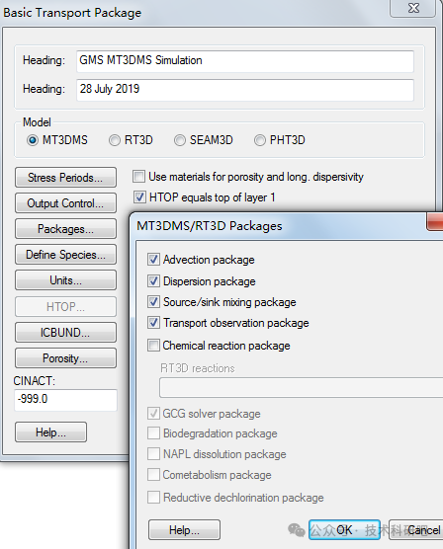Screen dimensions: 443x549
Task: Cancel the MT3DMS/RT3D Packages dialog
Action: (416, 530)
